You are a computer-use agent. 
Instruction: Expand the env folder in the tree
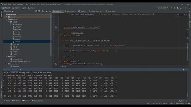(7, 17)
